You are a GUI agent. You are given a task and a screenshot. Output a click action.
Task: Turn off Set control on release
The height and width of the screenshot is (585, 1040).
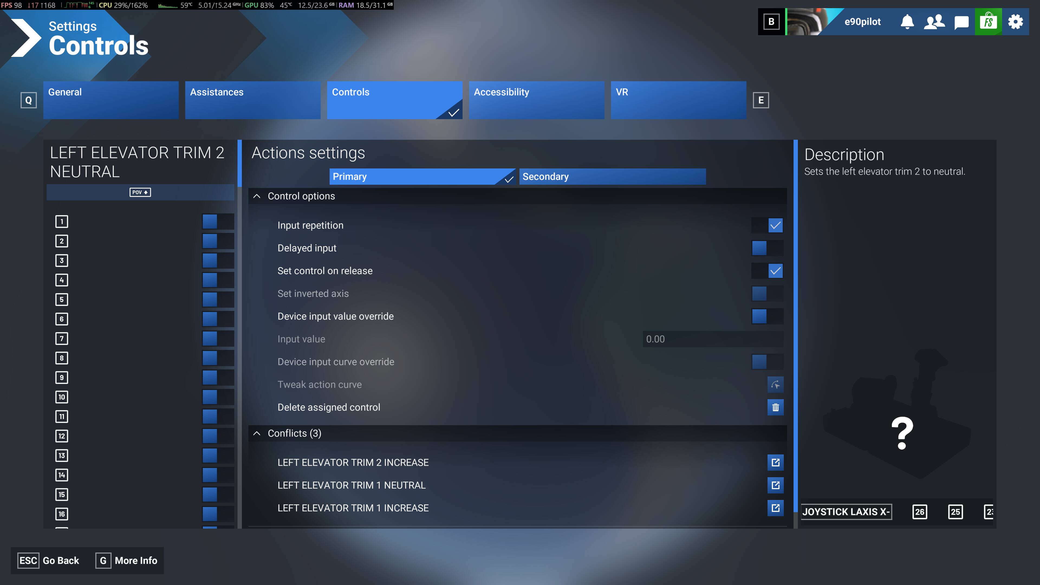click(x=767, y=271)
